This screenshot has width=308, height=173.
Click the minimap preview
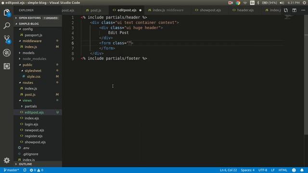(x=288, y=17)
